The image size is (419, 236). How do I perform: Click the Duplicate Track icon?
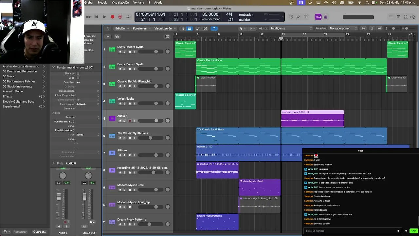click(117, 36)
